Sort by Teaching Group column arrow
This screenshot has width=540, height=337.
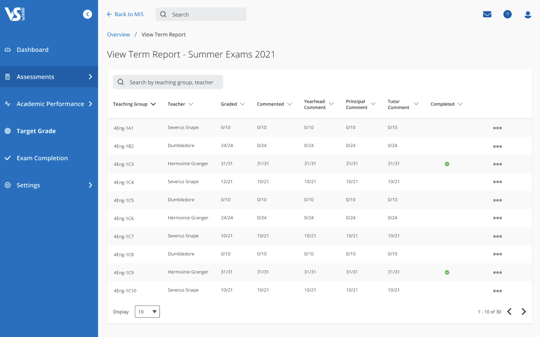coord(153,104)
